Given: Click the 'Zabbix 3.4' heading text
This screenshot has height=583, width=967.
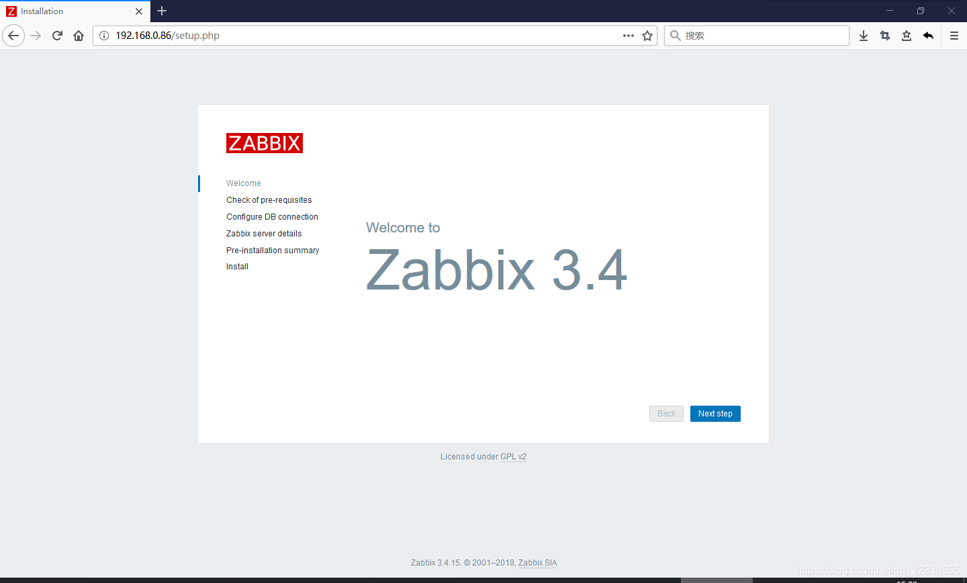Looking at the screenshot, I should pos(497,270).
